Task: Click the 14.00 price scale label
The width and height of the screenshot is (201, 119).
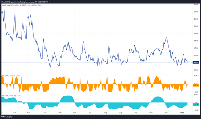Action: pos(196,70)
